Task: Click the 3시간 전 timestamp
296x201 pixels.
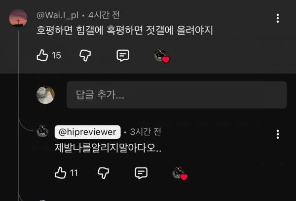Action: click(146, 132)
